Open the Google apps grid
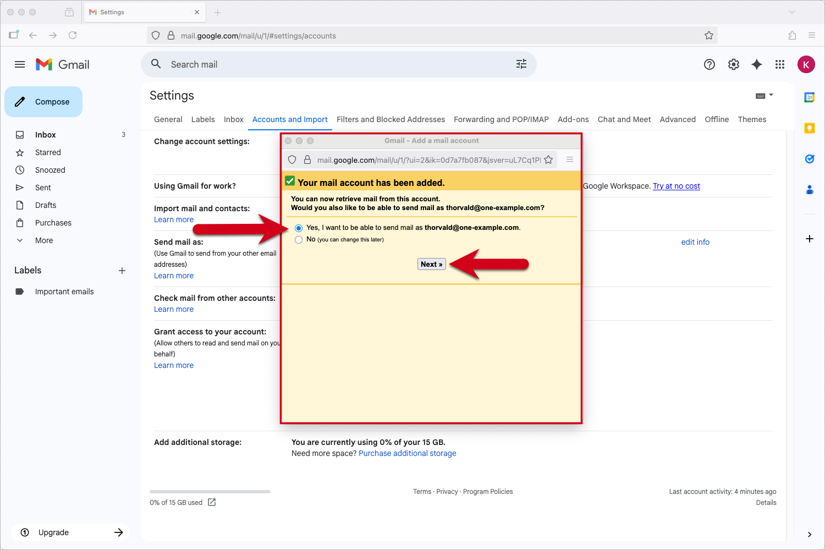The image size is (825, 550). click(780, 64)
